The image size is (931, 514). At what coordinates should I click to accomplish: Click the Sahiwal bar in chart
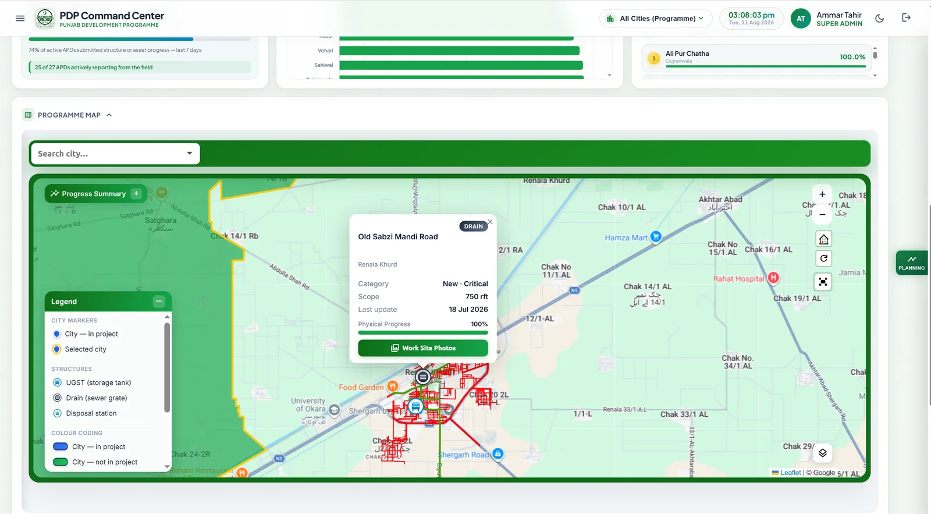pyautogui.click(x=461, y=65)
